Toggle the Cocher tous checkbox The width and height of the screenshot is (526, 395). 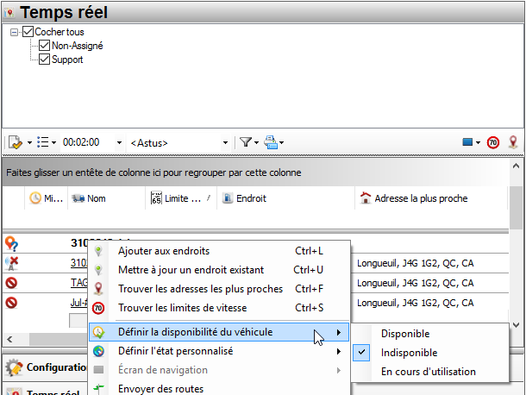pyautogui.click(x=28, y=32)
